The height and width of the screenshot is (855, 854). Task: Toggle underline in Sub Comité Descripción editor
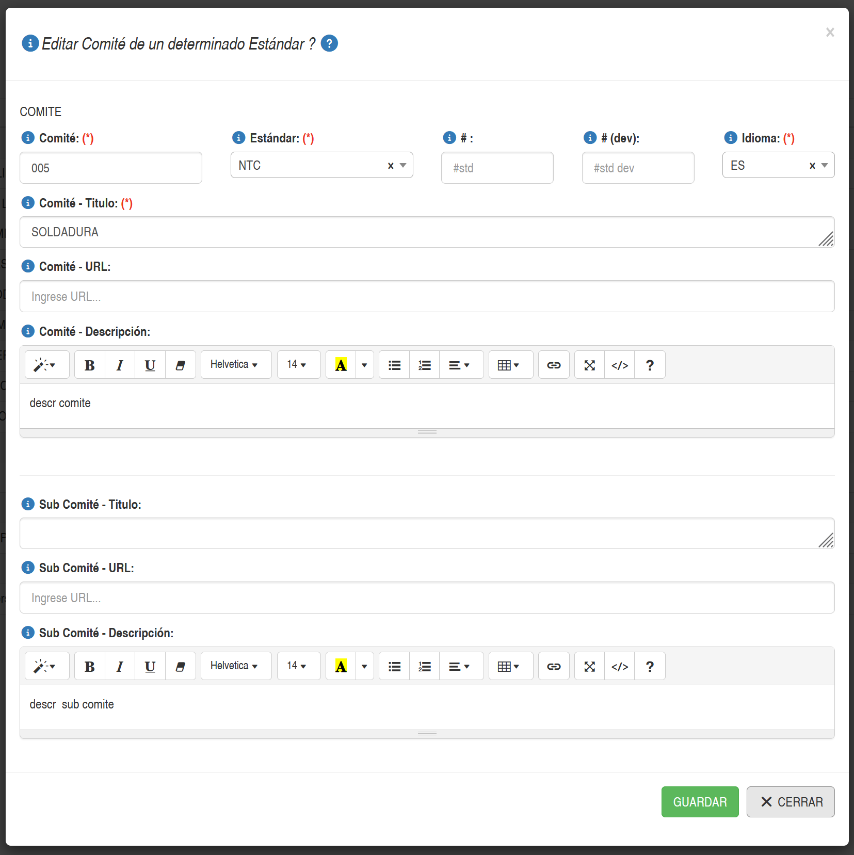click(x=150, y=667)
